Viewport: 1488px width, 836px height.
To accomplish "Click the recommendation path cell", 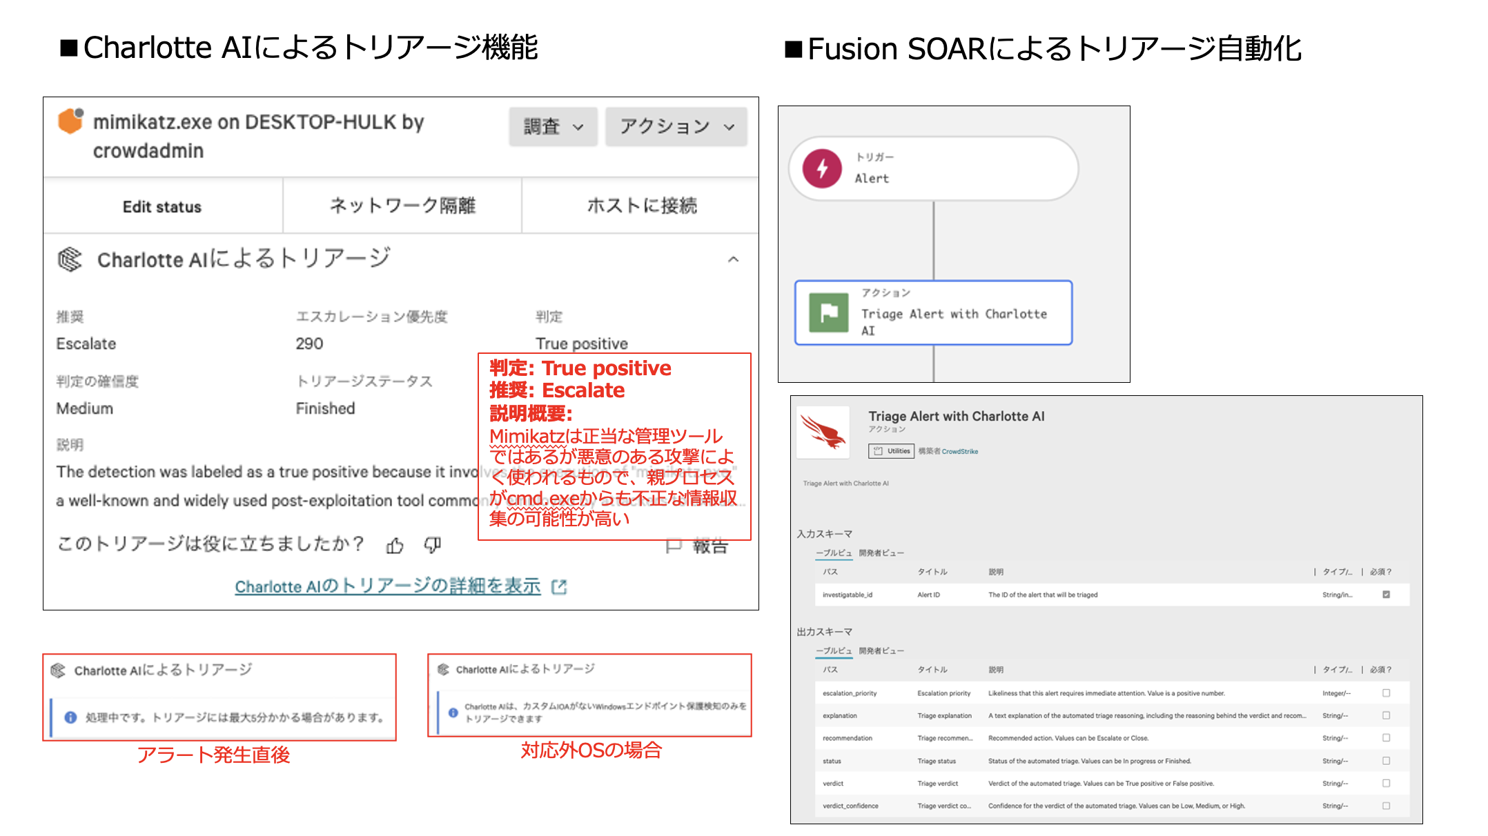I will [x=847, y=738].
